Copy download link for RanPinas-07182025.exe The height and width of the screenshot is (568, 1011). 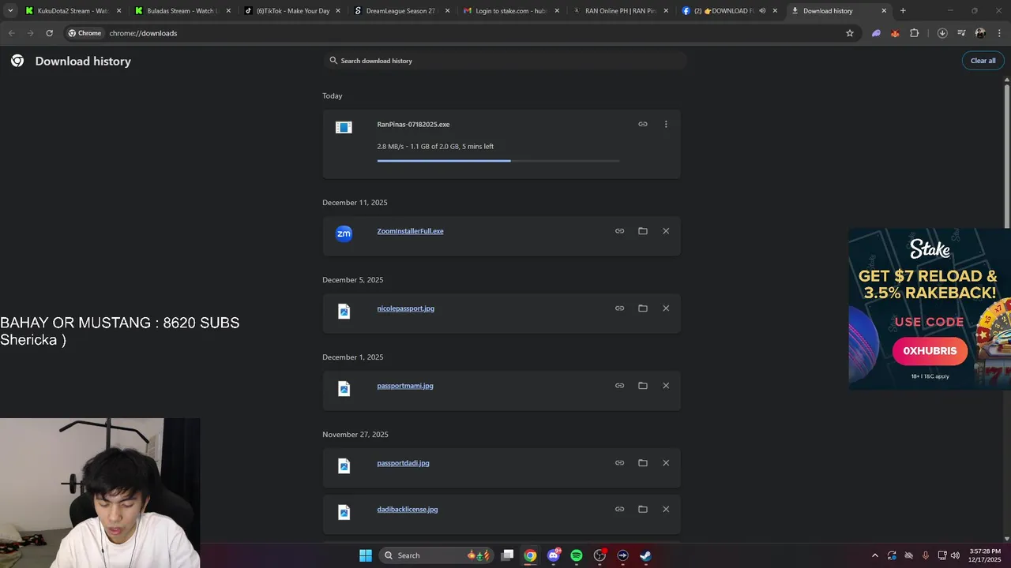coord(643,124)
